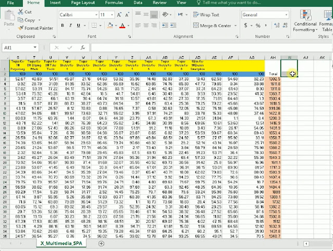Apply Comma Style format
333x251 pixels.
(x=266, y=26)
